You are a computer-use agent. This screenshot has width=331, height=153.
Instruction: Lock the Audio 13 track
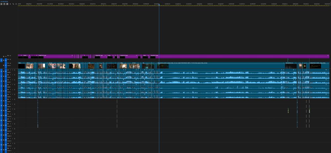(4, 130)
